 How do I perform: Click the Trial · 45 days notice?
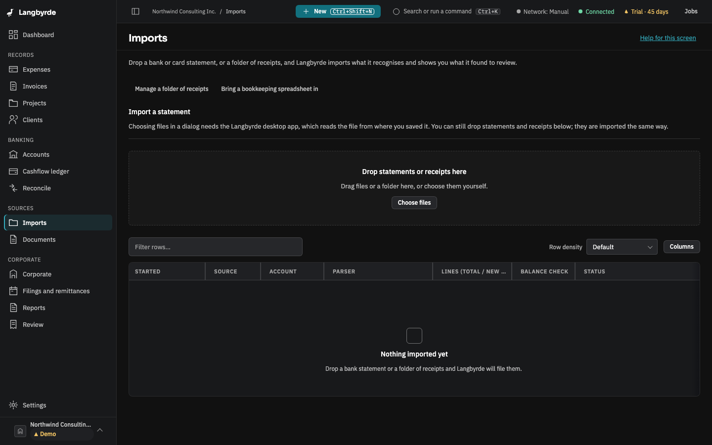tap(646, 11)
